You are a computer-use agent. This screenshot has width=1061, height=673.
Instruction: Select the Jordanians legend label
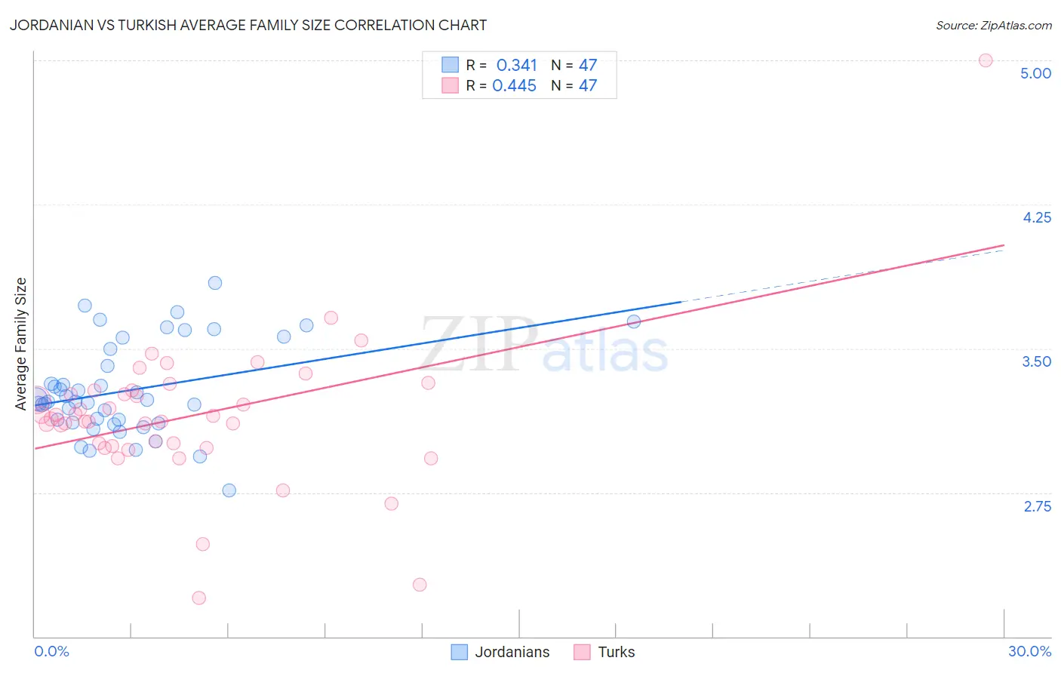tap(512, 652)
